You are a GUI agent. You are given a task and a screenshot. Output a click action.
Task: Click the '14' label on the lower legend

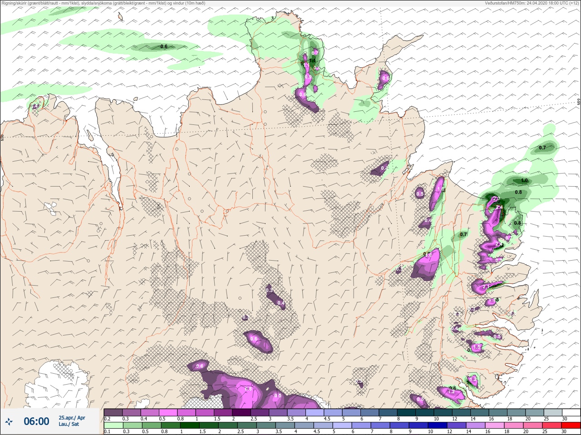point(468,432)
